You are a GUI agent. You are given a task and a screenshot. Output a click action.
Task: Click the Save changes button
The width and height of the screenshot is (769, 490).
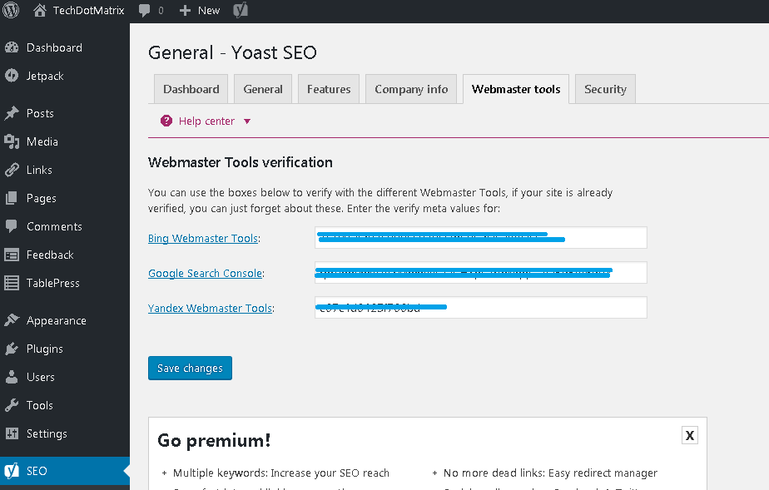(190, 368)
